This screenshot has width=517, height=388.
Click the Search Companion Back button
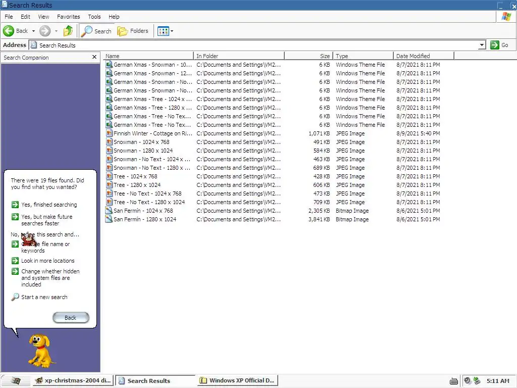click(x=71, y=318)
